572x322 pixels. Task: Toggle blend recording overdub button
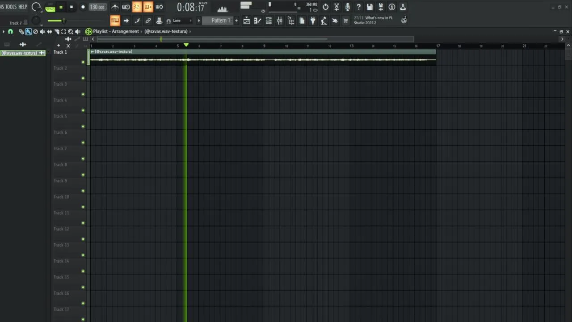coord(148,7)
